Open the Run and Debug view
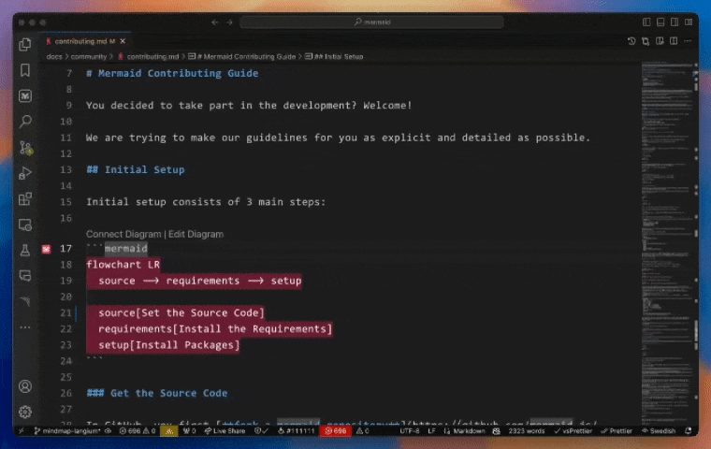The height and width of the screenshot is (449, 711). coord(25,173)
